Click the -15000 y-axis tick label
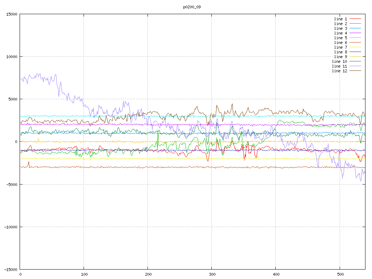This screenshot has height=279, width=372. (x=11, y=269)
